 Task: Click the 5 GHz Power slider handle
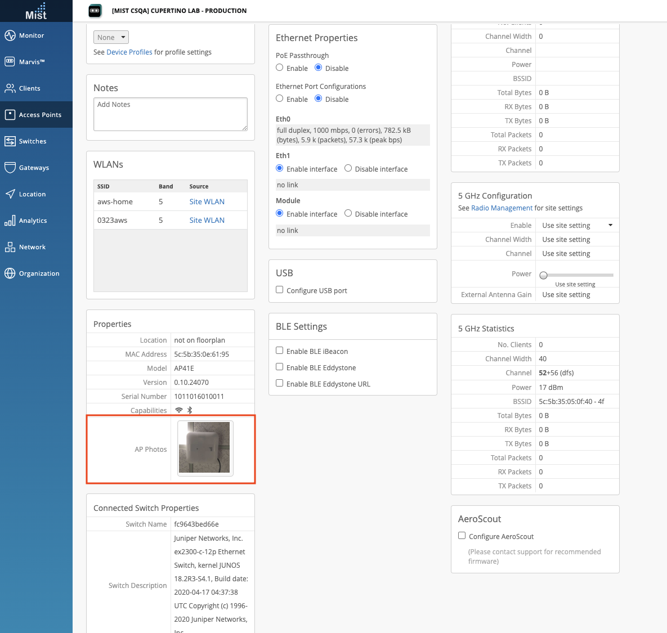543,275
